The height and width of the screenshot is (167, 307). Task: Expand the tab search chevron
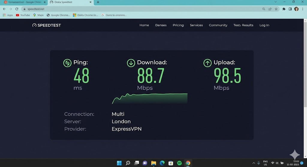click(276, 2)
